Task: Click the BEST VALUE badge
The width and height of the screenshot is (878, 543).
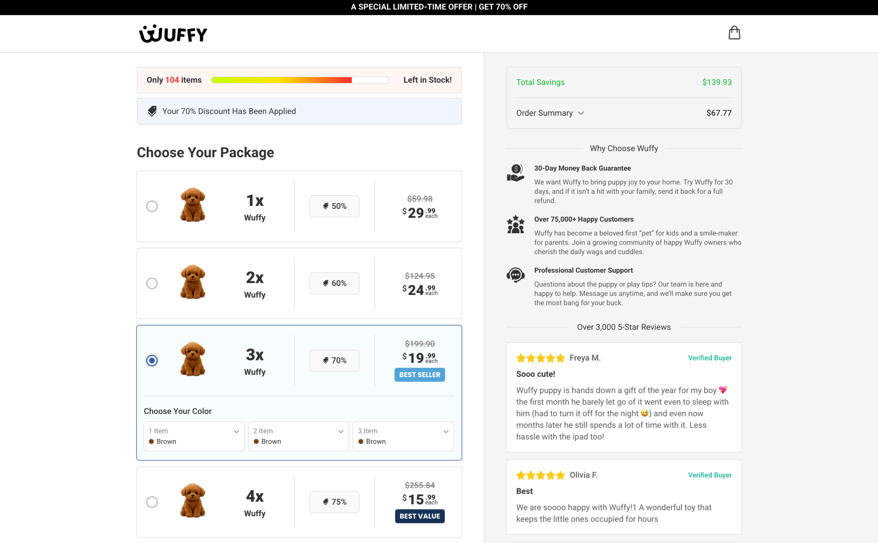Action: point(419,516)
